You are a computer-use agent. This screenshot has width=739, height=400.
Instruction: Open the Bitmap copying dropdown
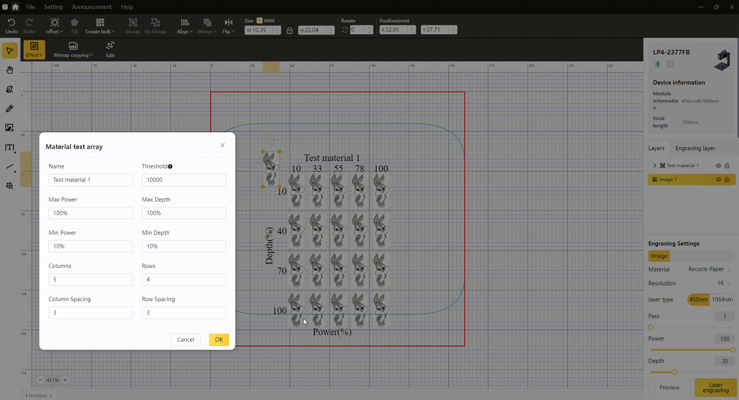pyautogui.click(x=73, y=49)
